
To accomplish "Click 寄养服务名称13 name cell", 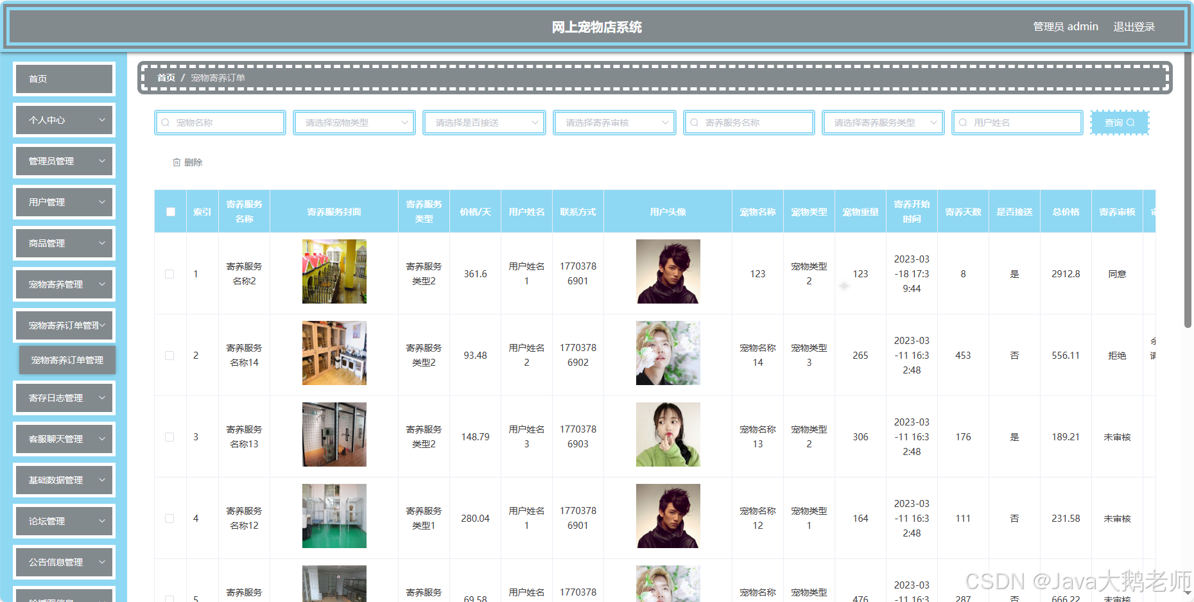I will click(244, 436).
